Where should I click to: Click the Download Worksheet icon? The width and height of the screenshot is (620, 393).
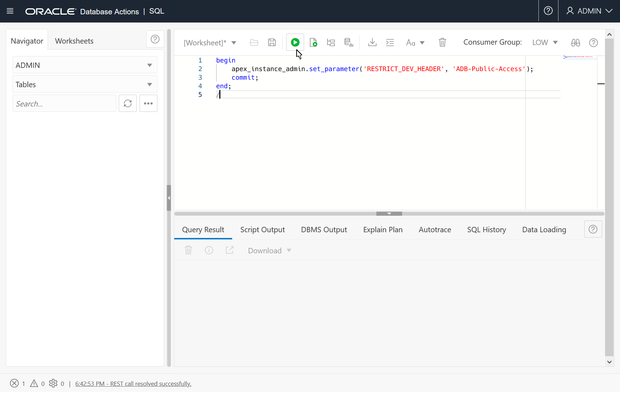(x=372, y=42)
